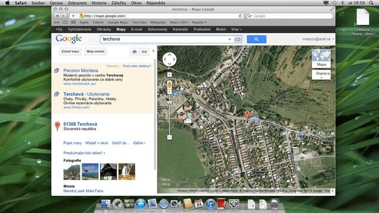
Task: Click Preskúmajte túto oblasť link
Action: coord(84,153)
